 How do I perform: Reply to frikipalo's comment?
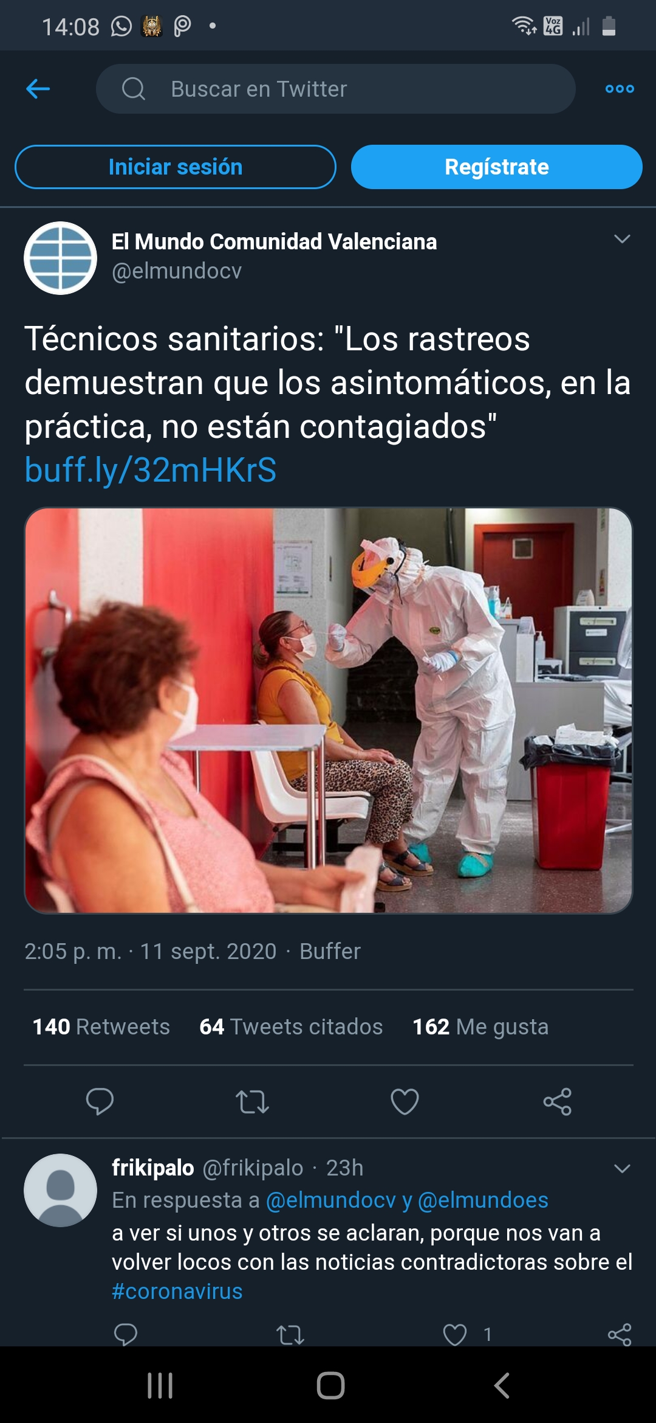pyautogui.click(x=126, y=1335)
